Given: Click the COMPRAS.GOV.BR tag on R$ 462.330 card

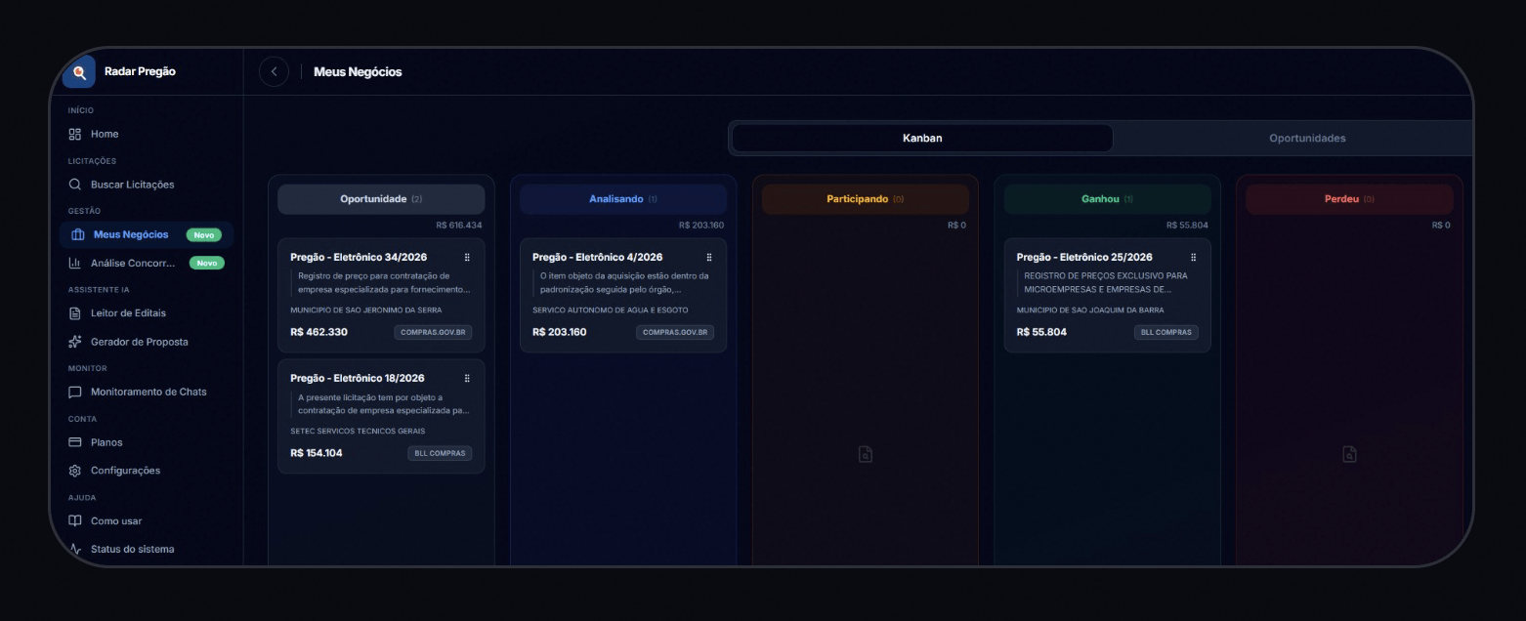Looking at the screenshot, I should coord(433,332).
